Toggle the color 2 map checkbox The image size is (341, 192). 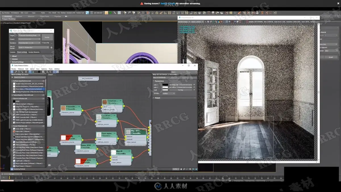tap(194, 87)
